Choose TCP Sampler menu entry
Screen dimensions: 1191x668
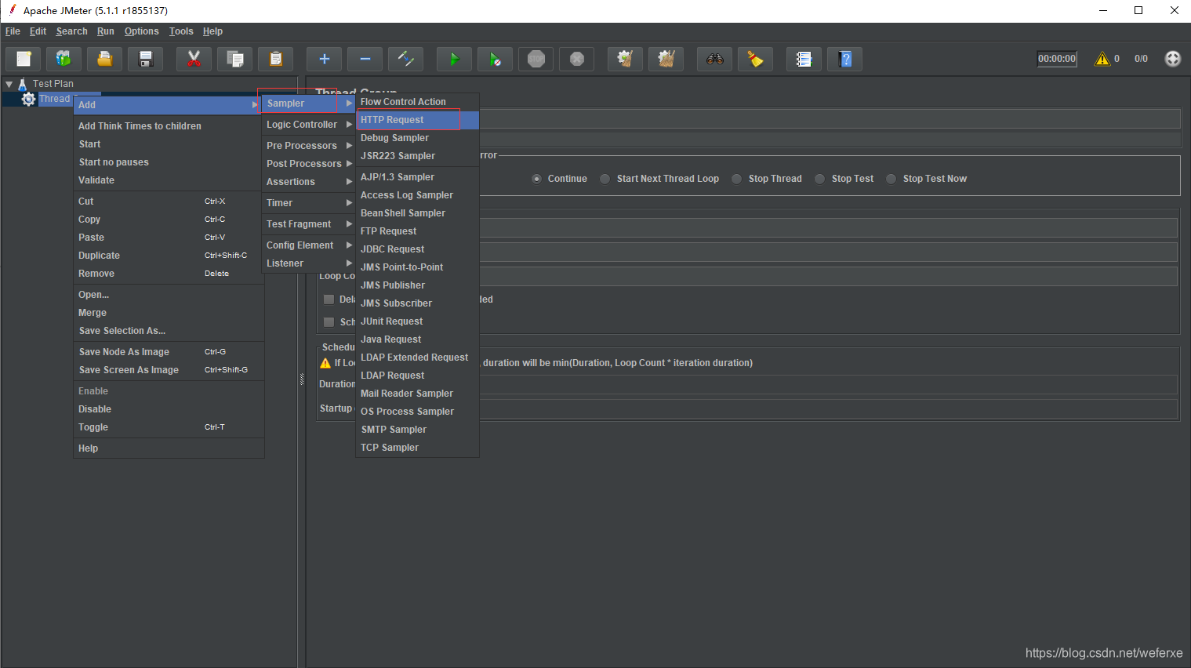click(x=417, y=448)
